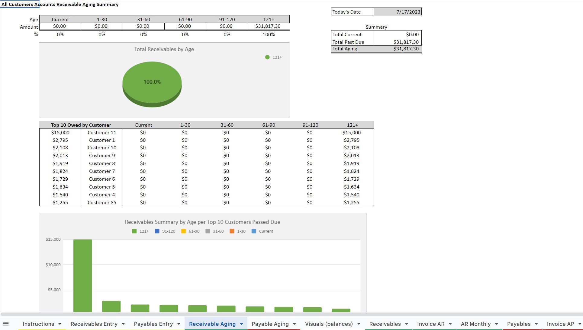
Task: Click the 1-30 orange legend swatch
Action: [232, 231]
